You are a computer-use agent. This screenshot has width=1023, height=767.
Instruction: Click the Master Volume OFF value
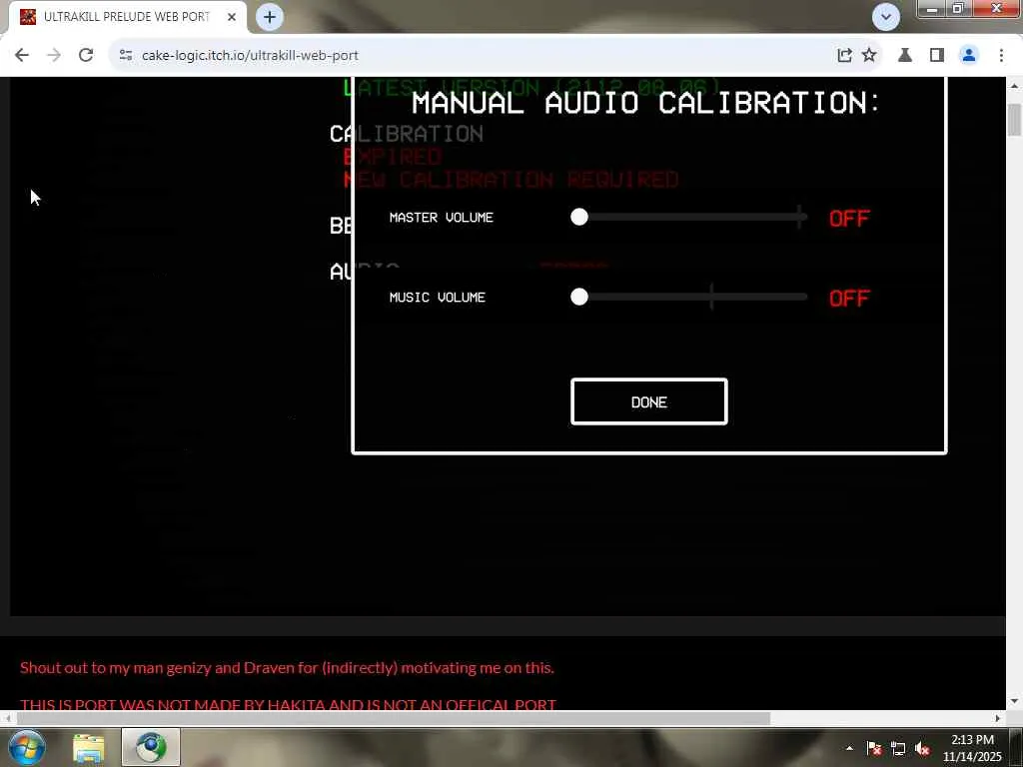(x=849, y=218)
